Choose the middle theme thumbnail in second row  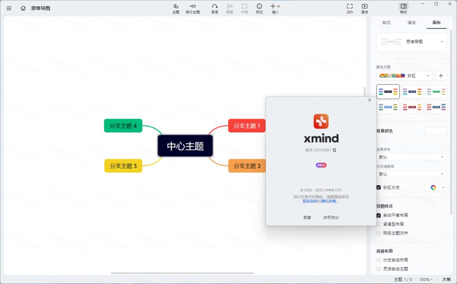[x=412, y=107]
